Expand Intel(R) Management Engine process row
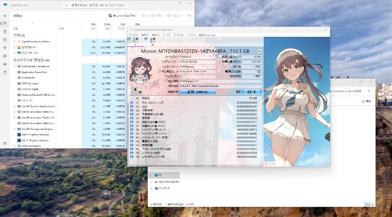This screenshot has height=217, width=392. (14, 129)
